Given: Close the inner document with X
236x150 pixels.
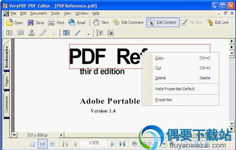Looking at the screenshot, I should [232, 13].
